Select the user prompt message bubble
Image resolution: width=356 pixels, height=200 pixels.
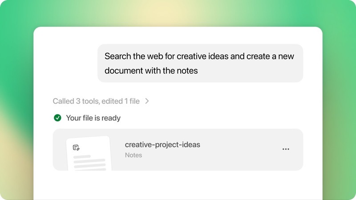(x=200, y=63)
